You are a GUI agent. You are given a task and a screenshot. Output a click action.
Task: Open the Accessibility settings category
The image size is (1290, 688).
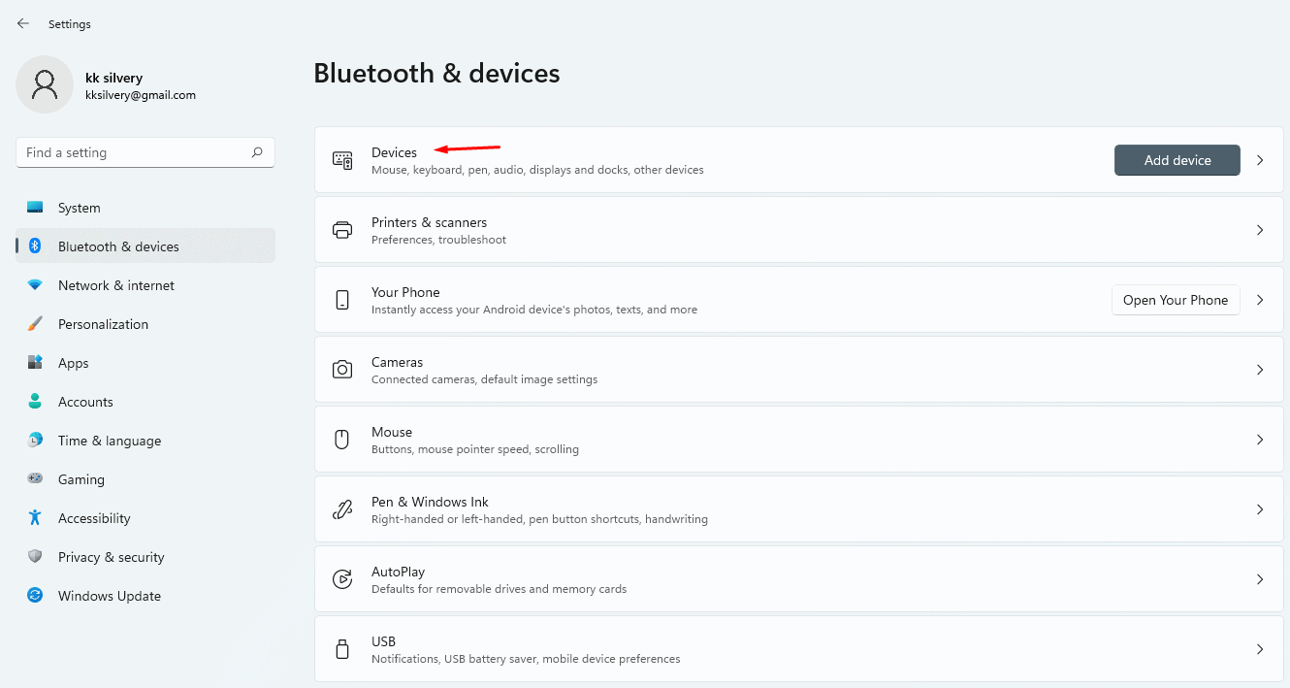coord(94,518)
